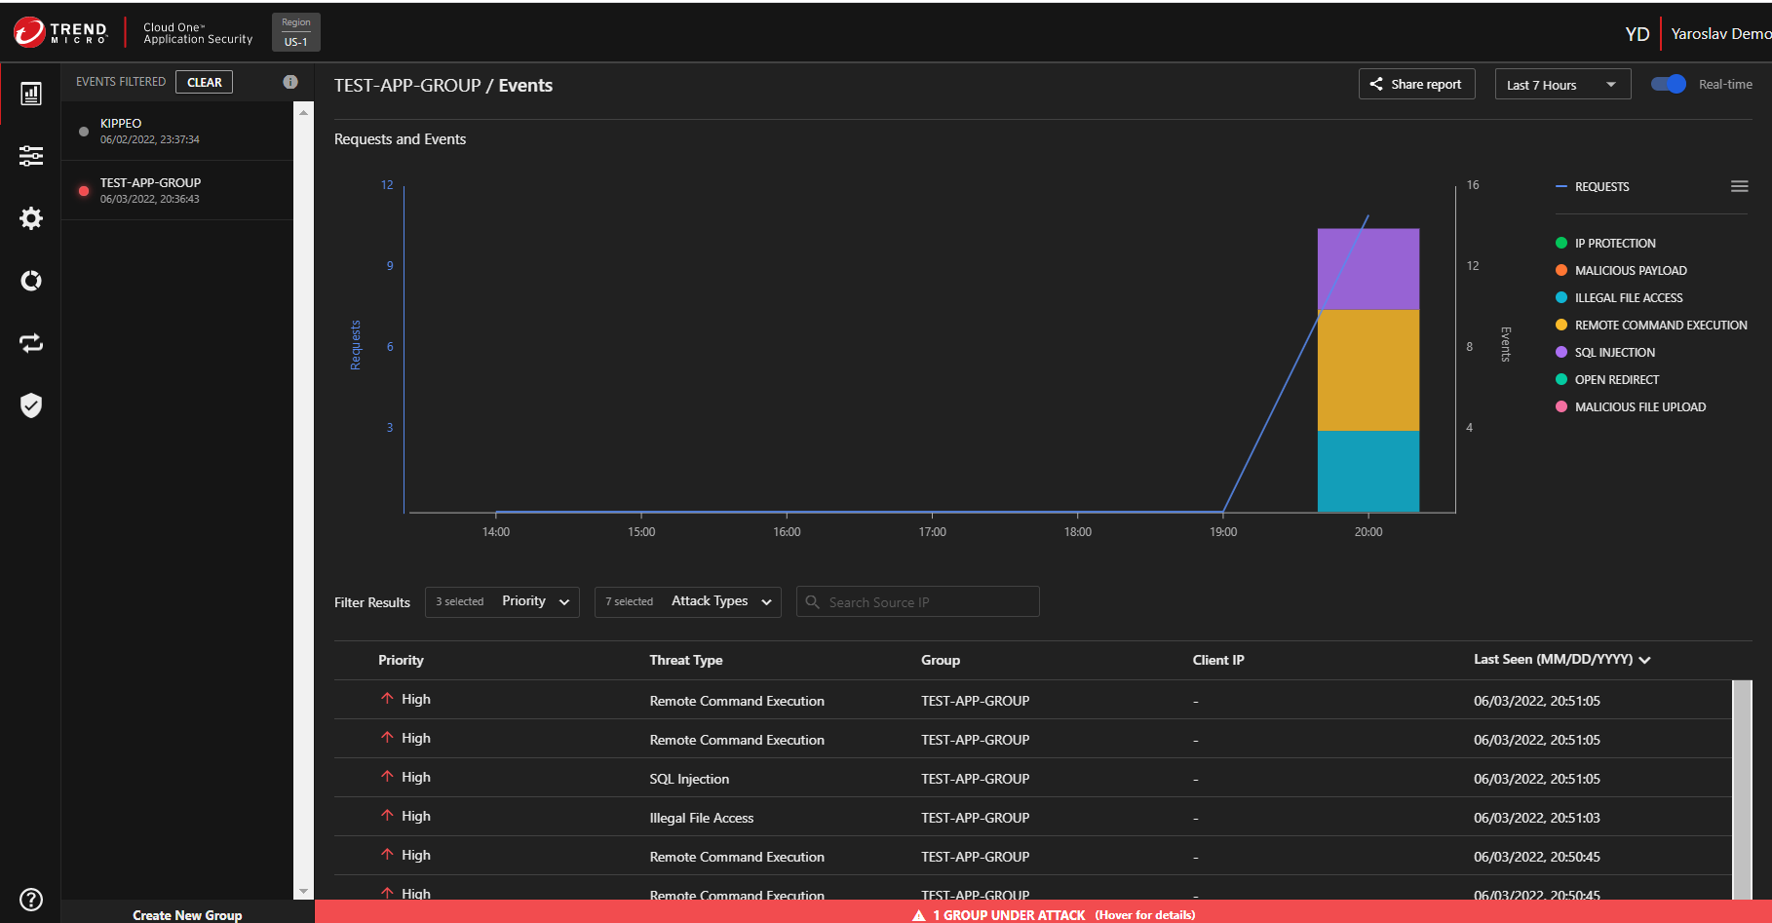Screen dimensions: 1772x923
Task: Click the shield checkmark icon in sidebar
Action: pyautogui.click(x=31, y=405)
